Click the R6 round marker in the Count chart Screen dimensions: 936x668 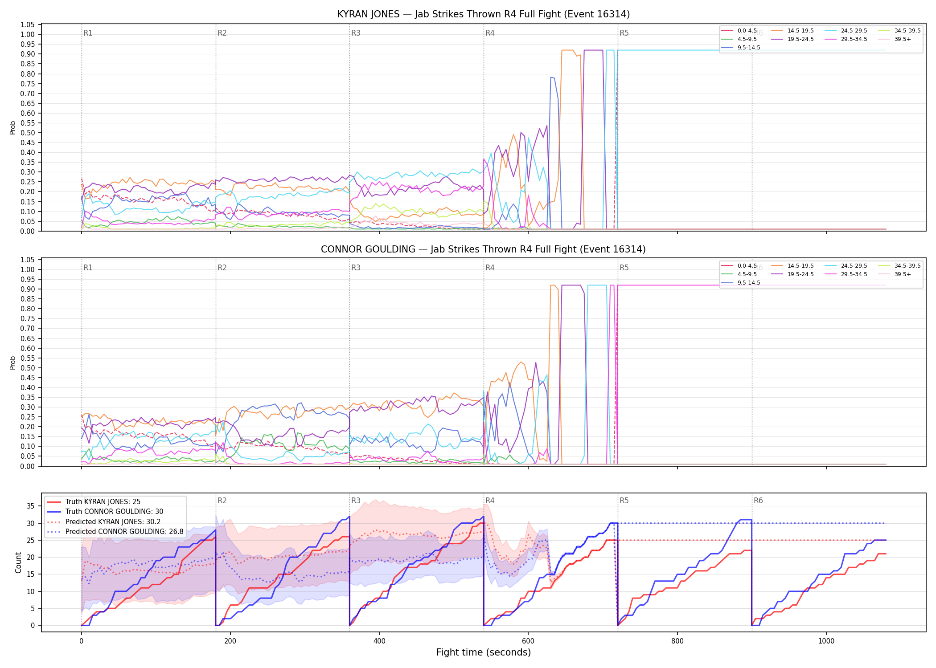[x=758, y=501]
